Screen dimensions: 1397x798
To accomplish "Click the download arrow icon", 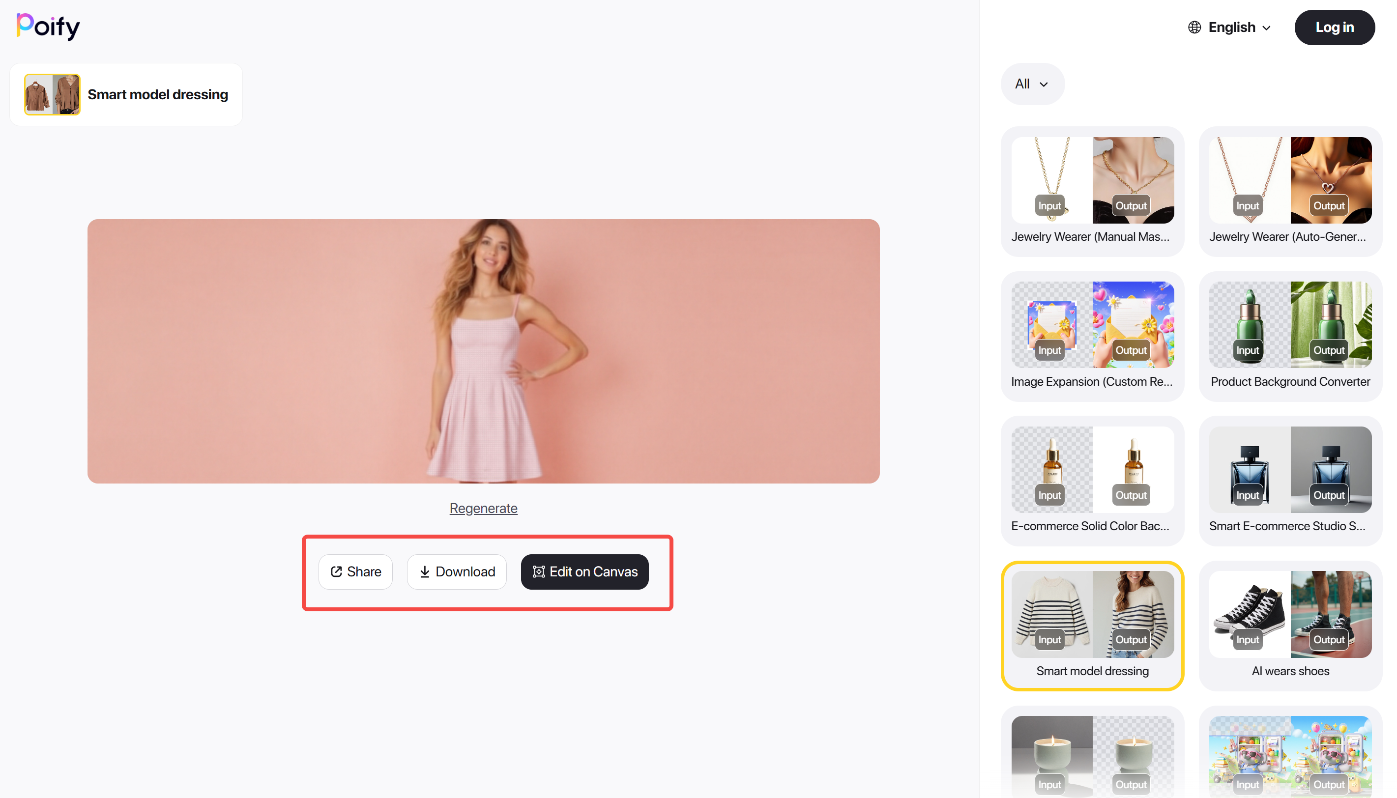I will 424,571.
